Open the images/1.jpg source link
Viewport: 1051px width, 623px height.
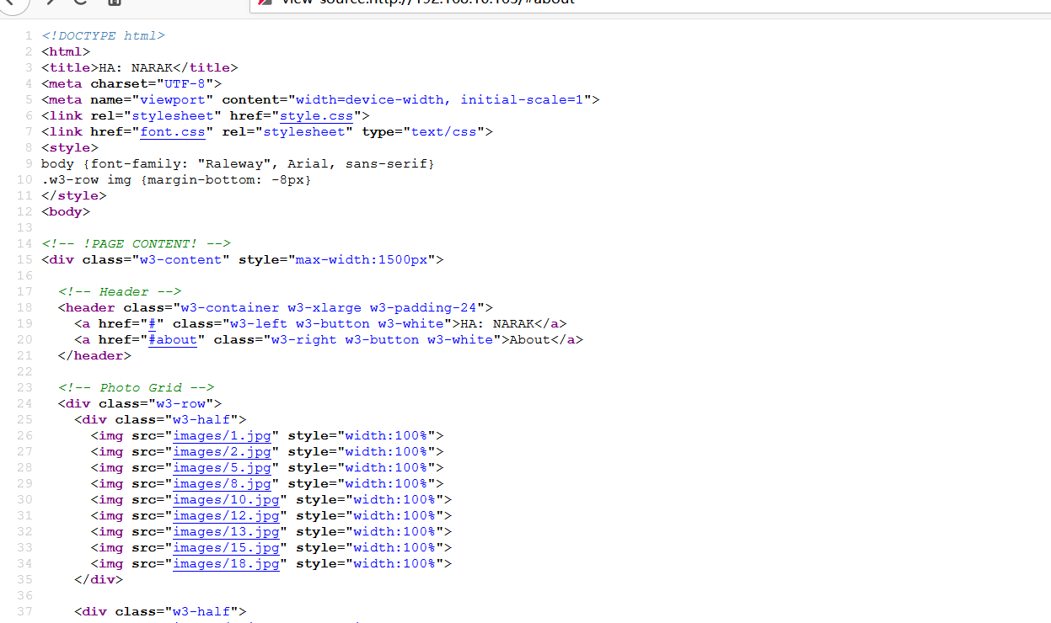point(222,435)
